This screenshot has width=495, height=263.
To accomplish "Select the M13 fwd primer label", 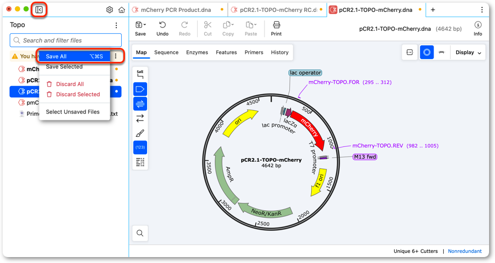I will click(365, 157).
